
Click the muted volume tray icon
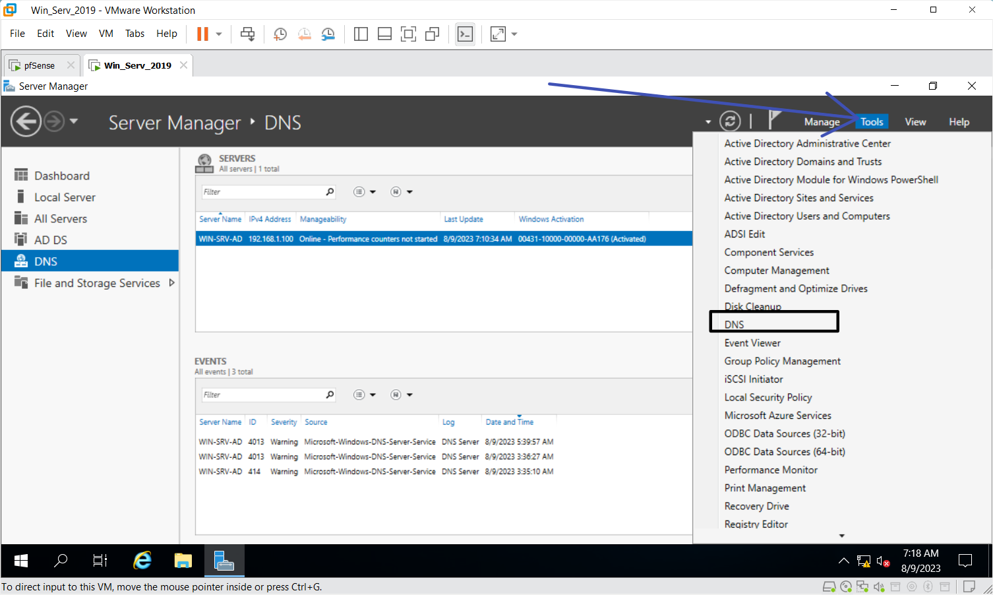click(883, 561)
